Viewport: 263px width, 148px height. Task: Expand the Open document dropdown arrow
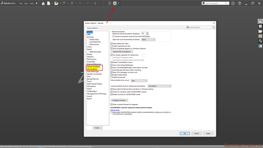(x=60, y=3)
